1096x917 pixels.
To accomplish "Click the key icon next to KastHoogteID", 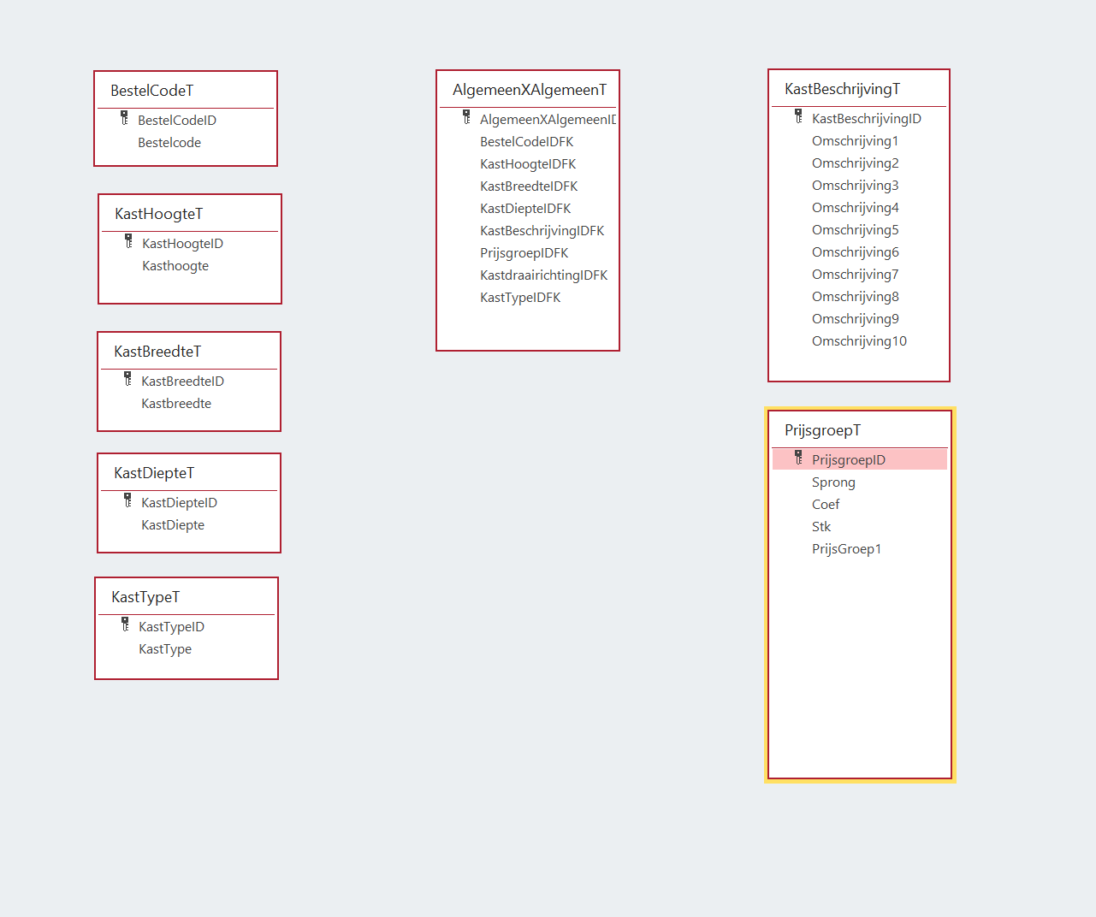I will click(128, 241).
